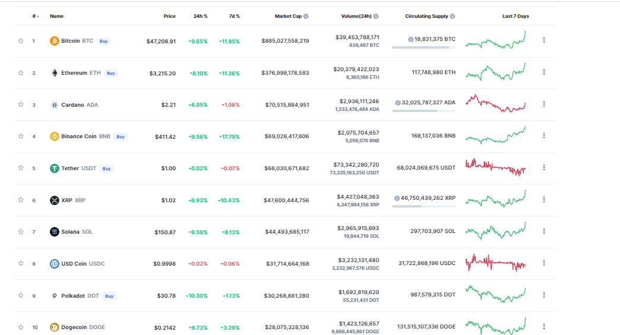Click Bitcoin market cap $885,027,558,219
Viewport: 620px width, 335px height.
pos(285,41)
